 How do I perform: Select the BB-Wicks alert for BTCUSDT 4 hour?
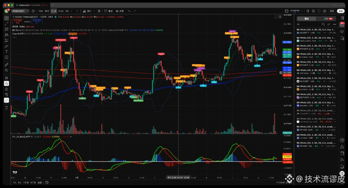coord(316,47)
